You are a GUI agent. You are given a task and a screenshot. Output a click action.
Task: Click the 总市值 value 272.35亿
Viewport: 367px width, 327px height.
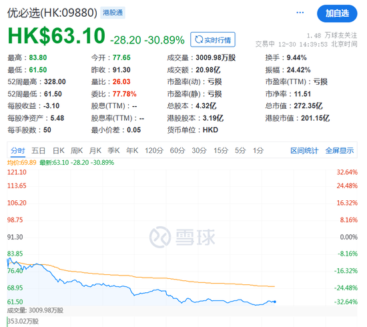308,106
